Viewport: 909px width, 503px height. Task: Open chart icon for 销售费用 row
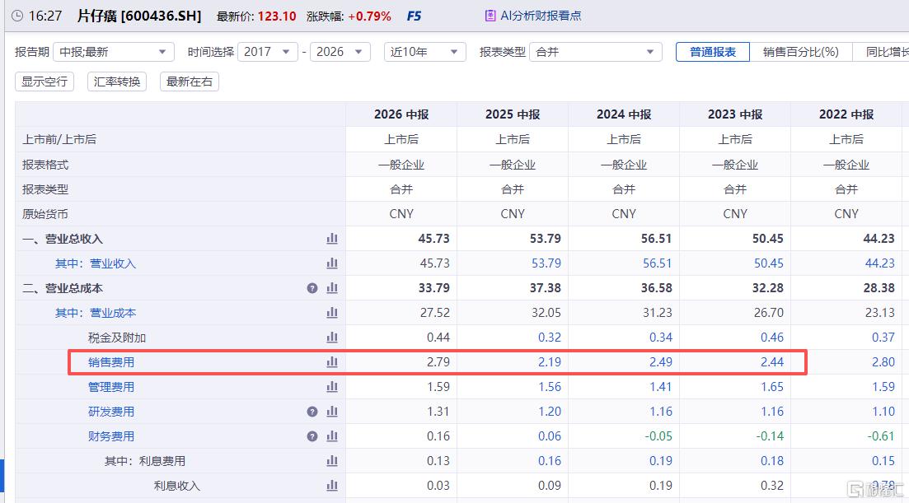(x=332, y=361)
